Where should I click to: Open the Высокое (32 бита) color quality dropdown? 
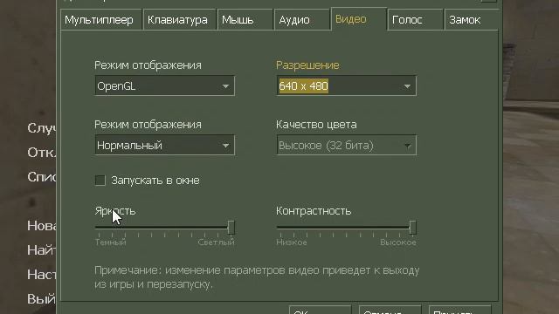pyautogui.click(x=346, y=145)
